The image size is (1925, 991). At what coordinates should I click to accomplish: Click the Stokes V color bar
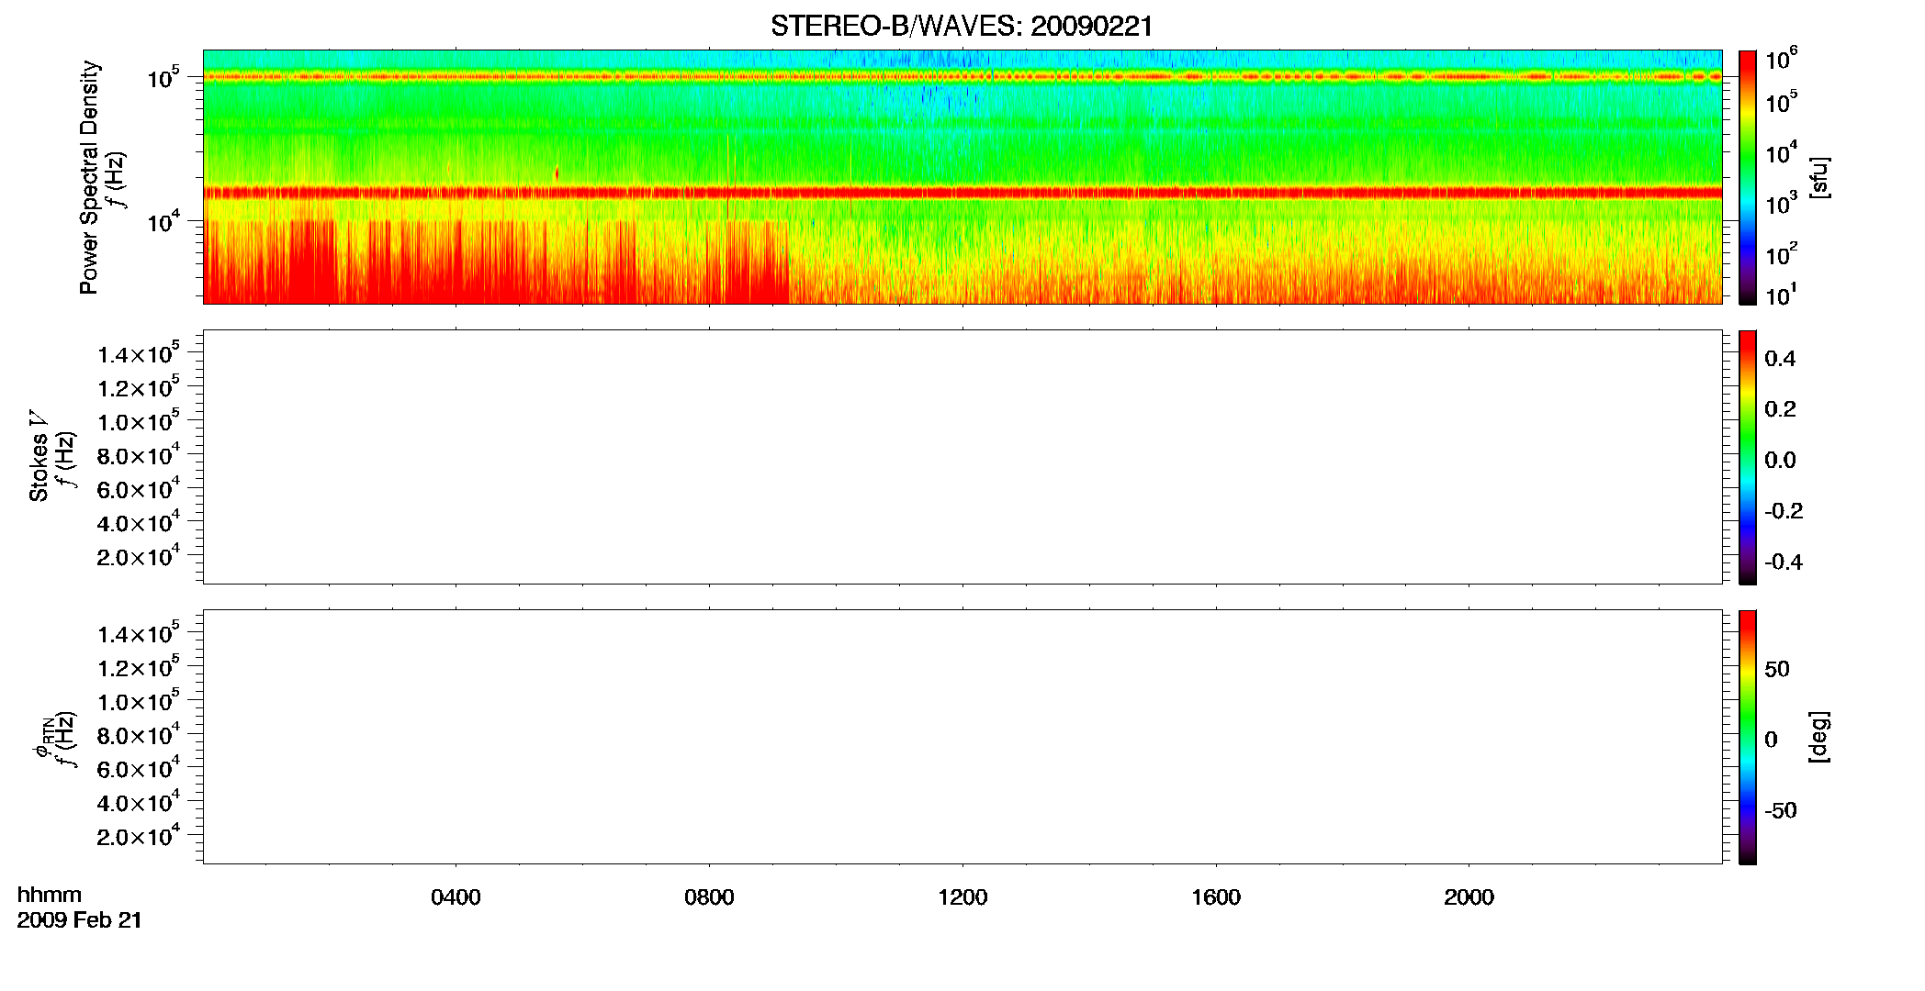[x=1748, y=457]
